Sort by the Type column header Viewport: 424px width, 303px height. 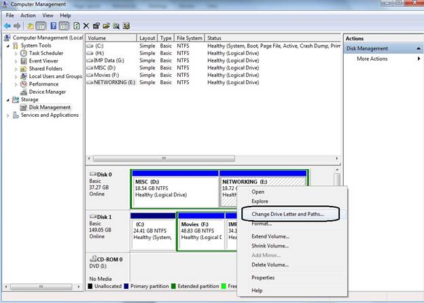166,38
